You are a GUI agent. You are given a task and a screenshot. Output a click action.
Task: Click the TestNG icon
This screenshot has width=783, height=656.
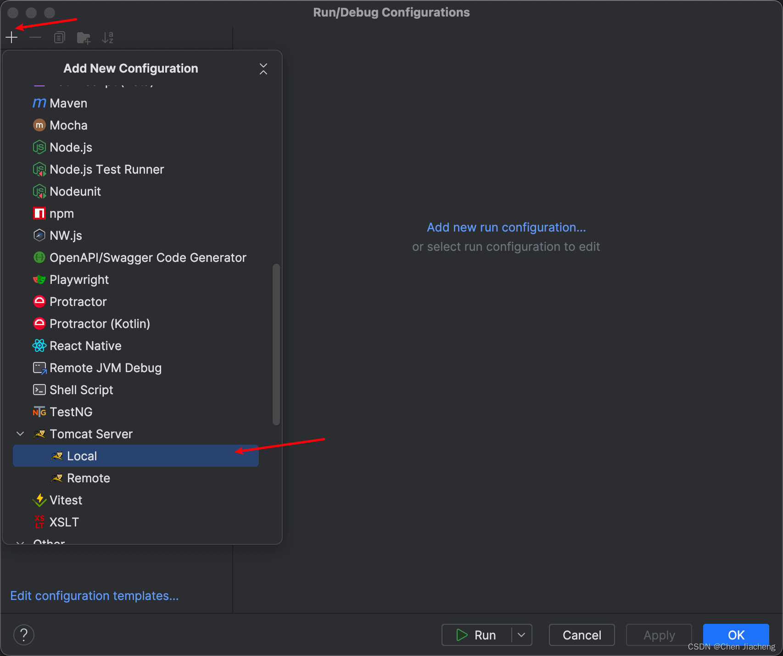pos(39,412)
